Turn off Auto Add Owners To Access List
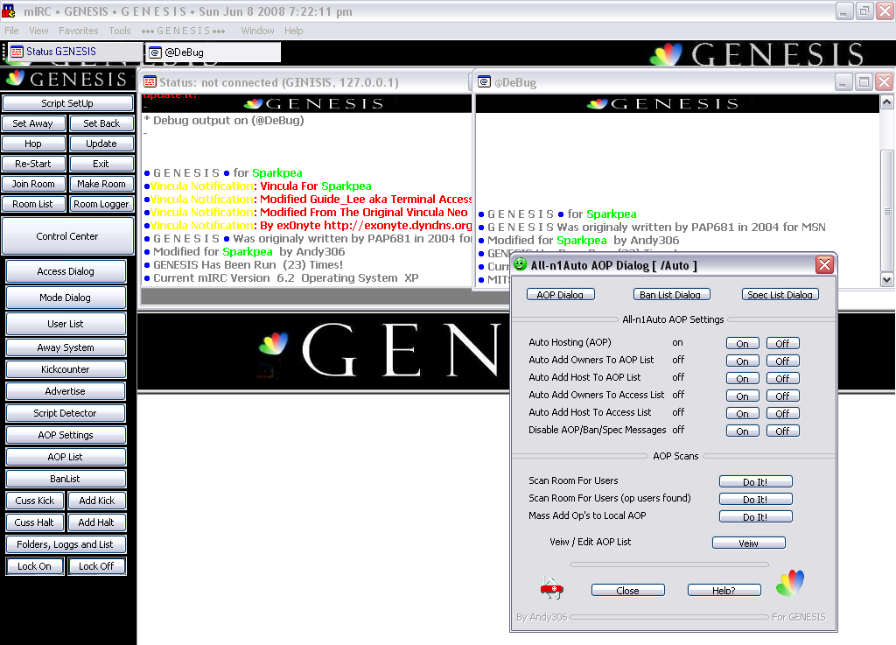Screen dimensions: 896x645 click(x=782, y=396)
